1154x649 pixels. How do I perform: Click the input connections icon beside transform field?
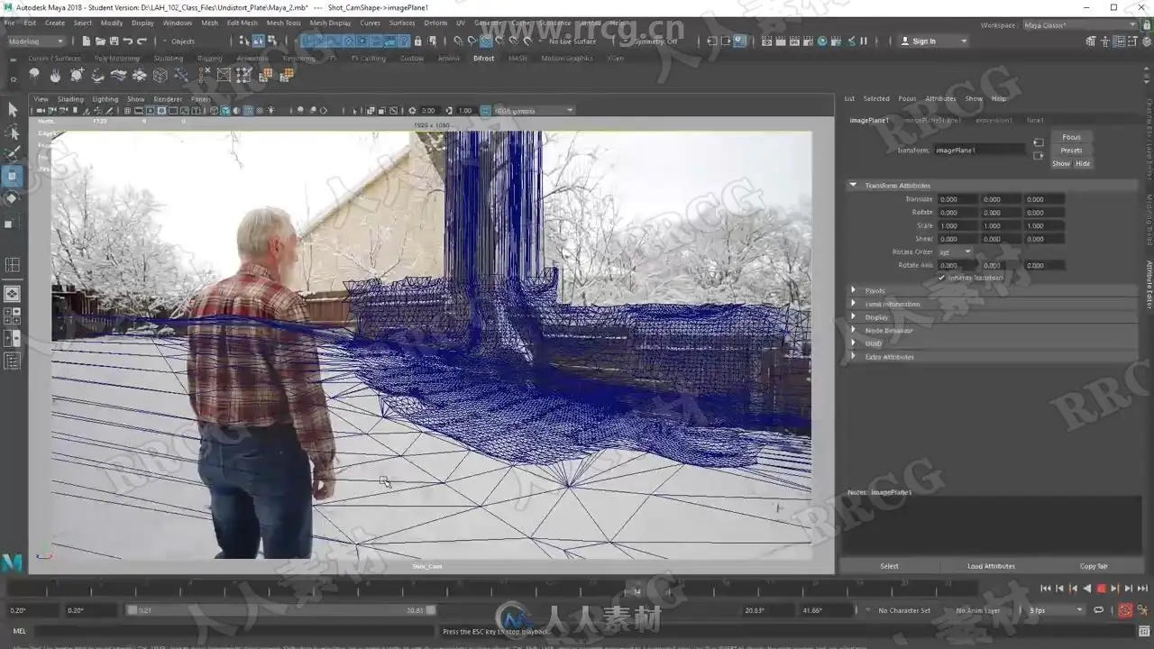[x=1039, y=142]
